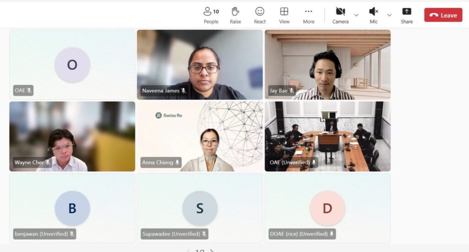Screen dimensions: 469x252
Task: Open the People participants panel
Action: [x=211, y=15]
